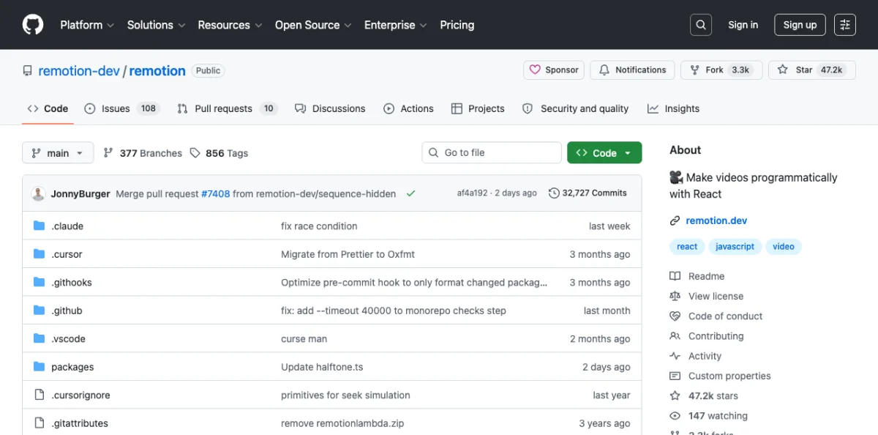The image size is (878, 435).
Task: Click the search magnifier icon in header
Action: (x=701, y=25)
